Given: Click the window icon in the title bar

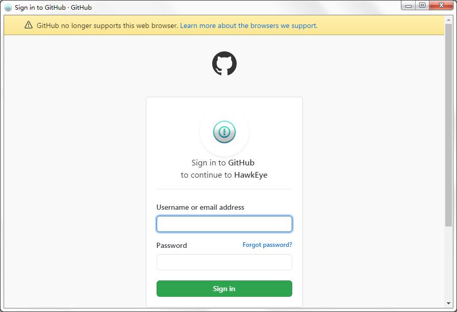Looking at the screenshot, I should pyautogui.click(x=8, y=8).
